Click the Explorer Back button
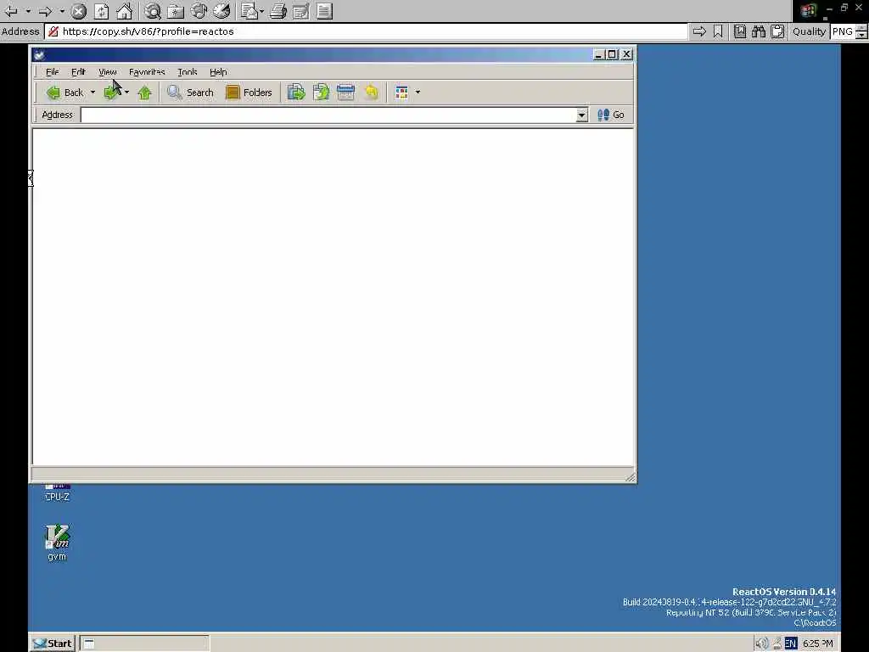The image size is (869, 652). coord(64,93)
